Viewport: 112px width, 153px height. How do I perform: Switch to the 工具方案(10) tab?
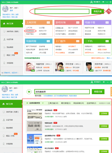point(53,103)
